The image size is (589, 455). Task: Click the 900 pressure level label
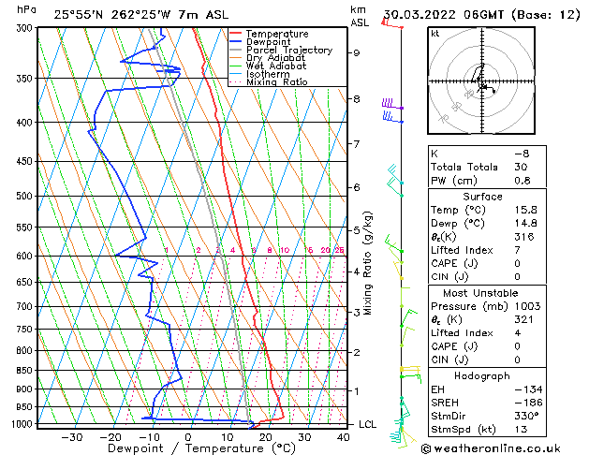click(26, 389)
